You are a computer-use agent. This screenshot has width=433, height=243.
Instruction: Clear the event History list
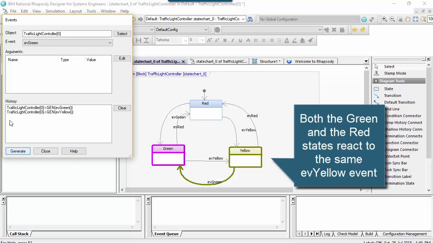122,108
